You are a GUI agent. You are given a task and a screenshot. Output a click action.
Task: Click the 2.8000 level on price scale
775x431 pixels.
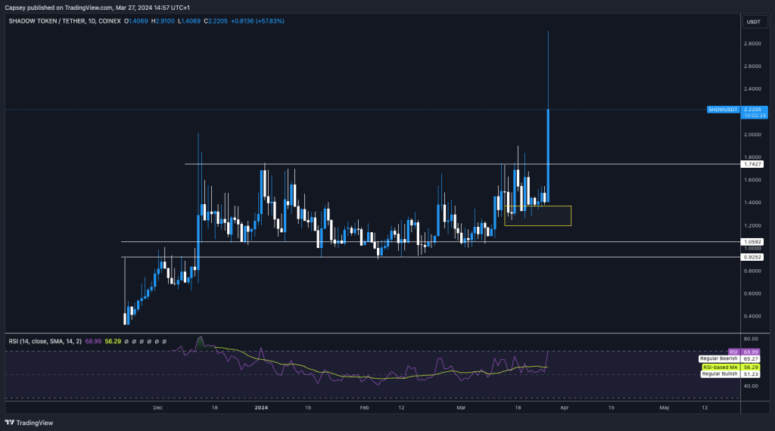click(x=753, y=44)
